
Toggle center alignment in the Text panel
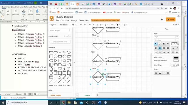point(160,48)
